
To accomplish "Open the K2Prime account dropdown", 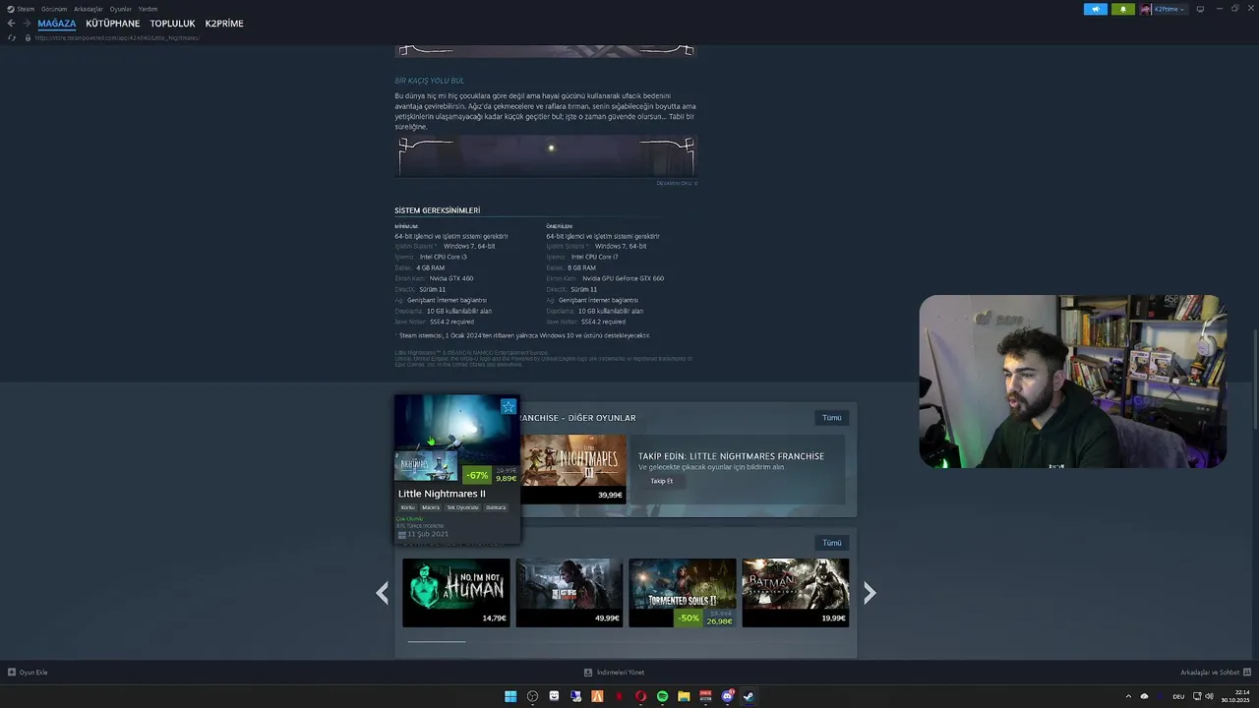I will tap(1169, 9).
